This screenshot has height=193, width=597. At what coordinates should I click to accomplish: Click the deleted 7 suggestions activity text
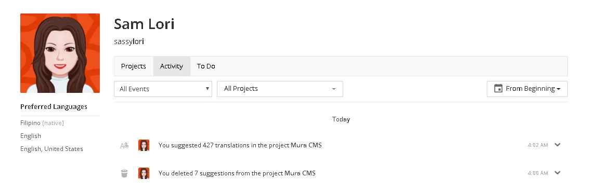[x=237, y=173]
